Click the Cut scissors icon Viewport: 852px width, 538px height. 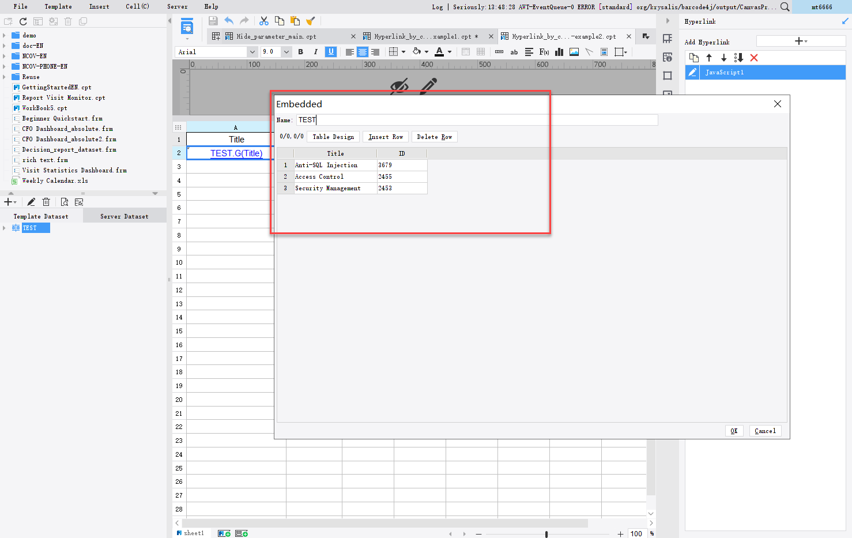point(264,21)
